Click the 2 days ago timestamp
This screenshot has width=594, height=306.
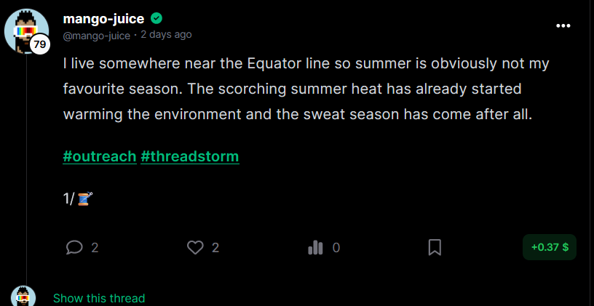point(166,35)
